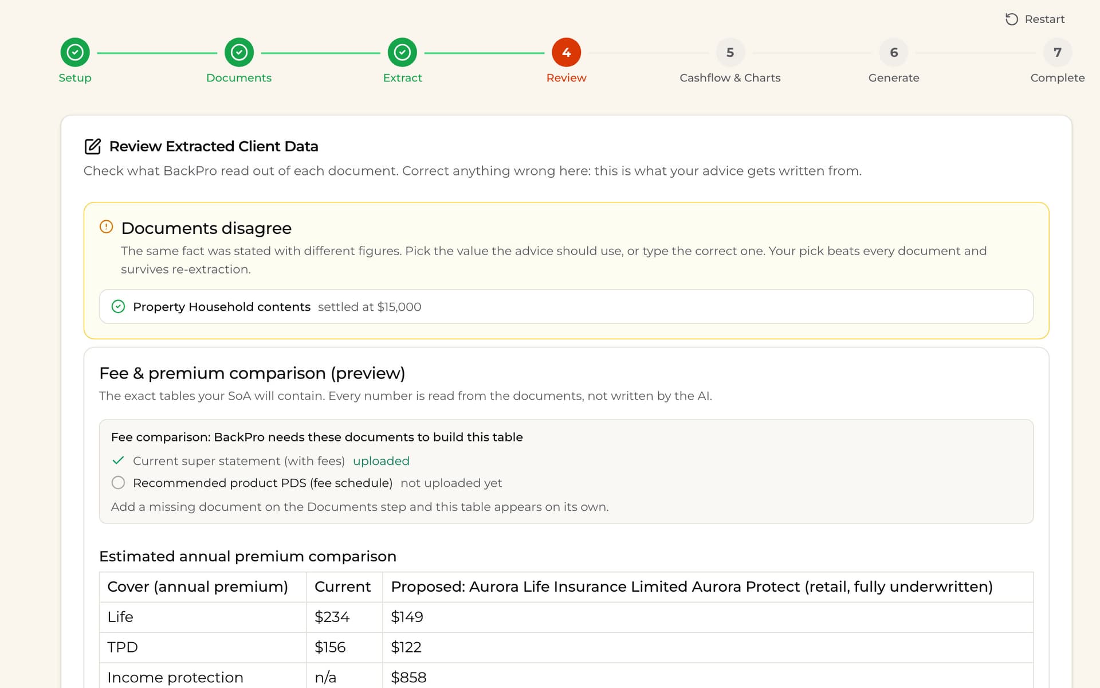Click the Cashflow & Charts step label
The width and height of the screenshot is (1100, 688).
point(730,78)
